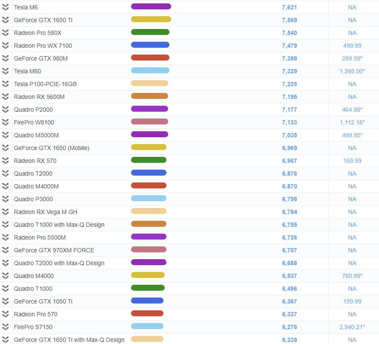Image resolution: width=379 pixels, height=344 pixels.
Task: Click the score 6,784 for Radeon RX Vega M GH
Action: click(x=289, y=212)
